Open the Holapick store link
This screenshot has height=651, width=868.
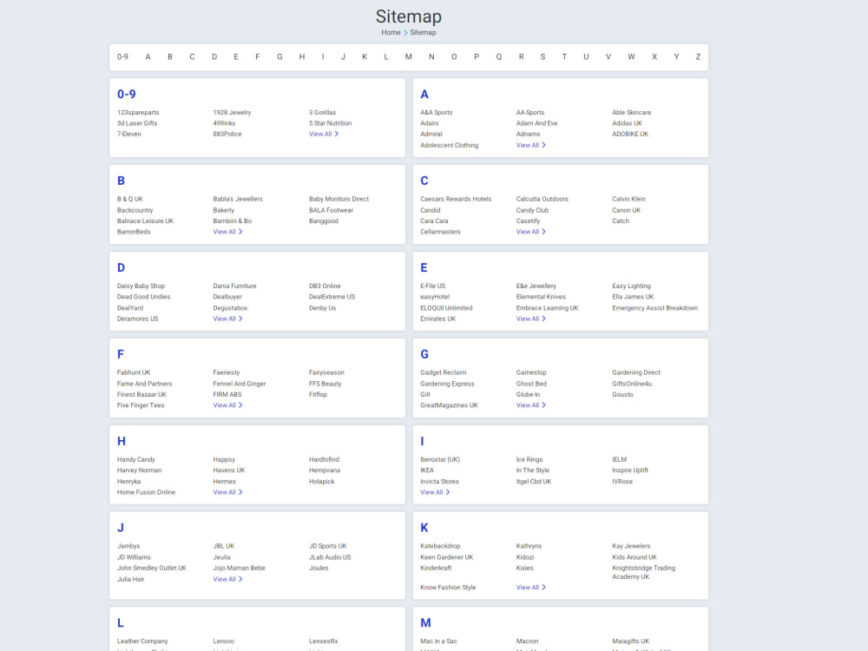(x=322, y=481)
